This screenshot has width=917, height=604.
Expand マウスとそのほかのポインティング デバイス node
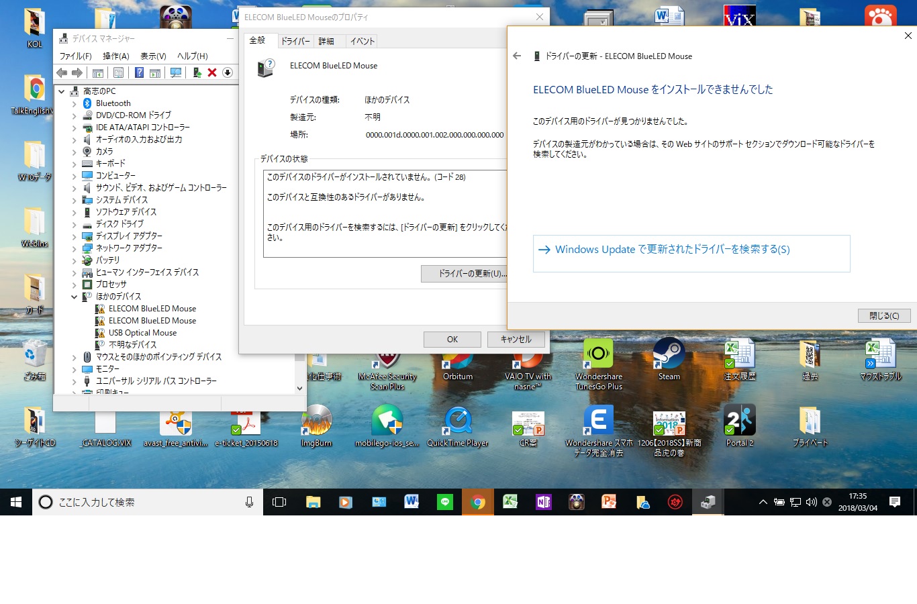point(74,357)
